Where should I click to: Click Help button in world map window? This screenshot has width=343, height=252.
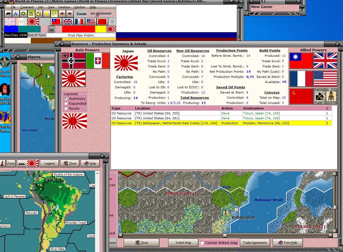(90, 163)
